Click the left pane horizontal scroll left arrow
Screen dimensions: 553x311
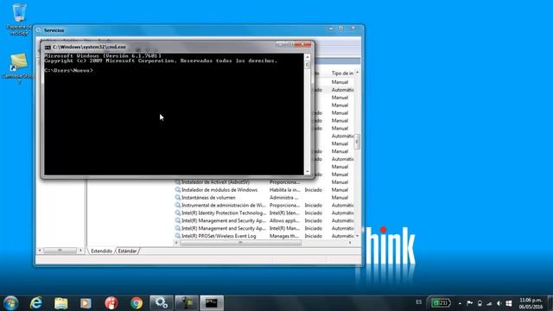click(x=40, y=251)
